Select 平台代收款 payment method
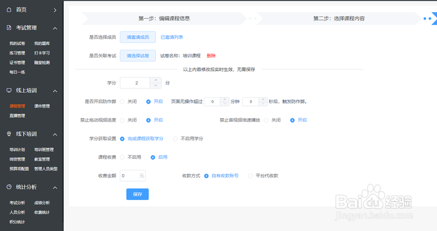 tap(263, 176)
